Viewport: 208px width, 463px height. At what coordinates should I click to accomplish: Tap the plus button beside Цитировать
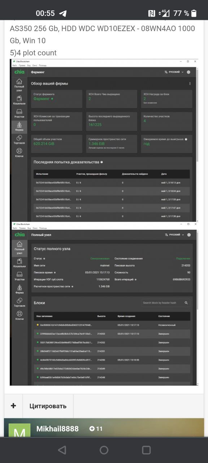[x=13, y=406]
